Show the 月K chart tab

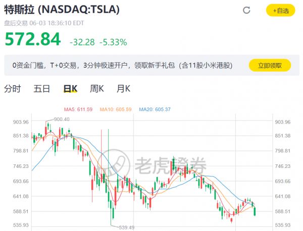123,89
